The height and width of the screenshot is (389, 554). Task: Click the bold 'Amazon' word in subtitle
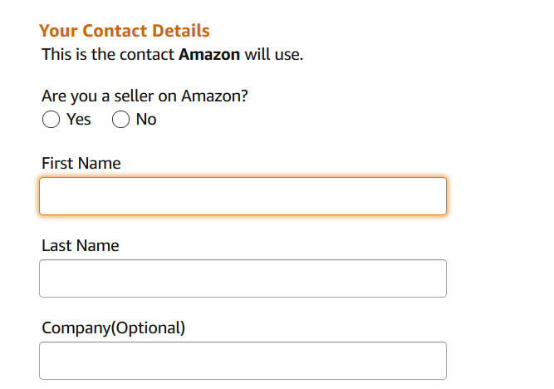click(x=209, y=55)
